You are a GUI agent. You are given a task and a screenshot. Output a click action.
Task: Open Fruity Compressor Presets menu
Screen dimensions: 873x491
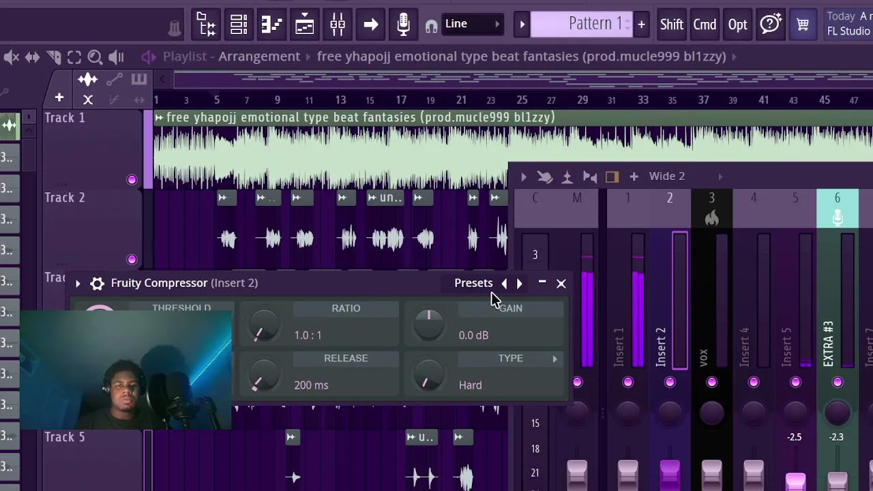pyautogui.click(x=473, y=283)
